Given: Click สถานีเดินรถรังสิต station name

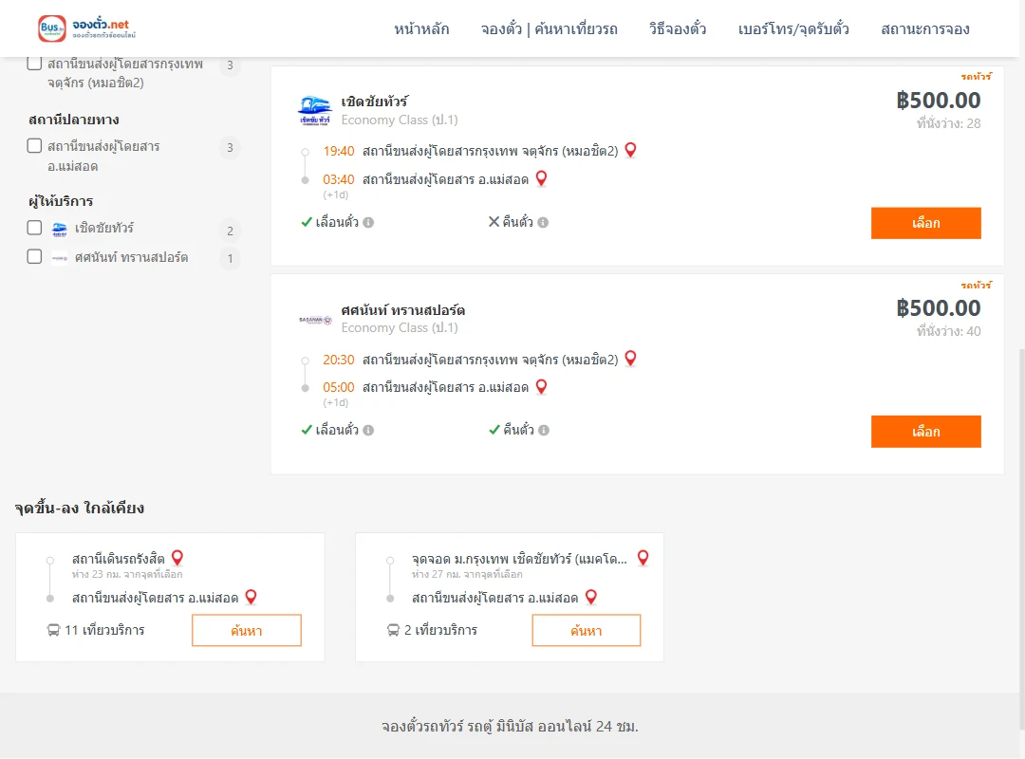Looking at the screenshot, I should point(119,559).
